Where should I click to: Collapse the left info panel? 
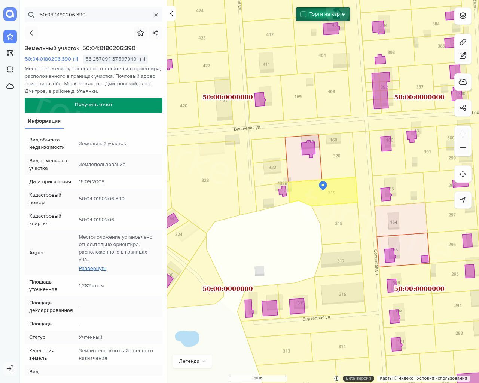click(x=171, y=13)
